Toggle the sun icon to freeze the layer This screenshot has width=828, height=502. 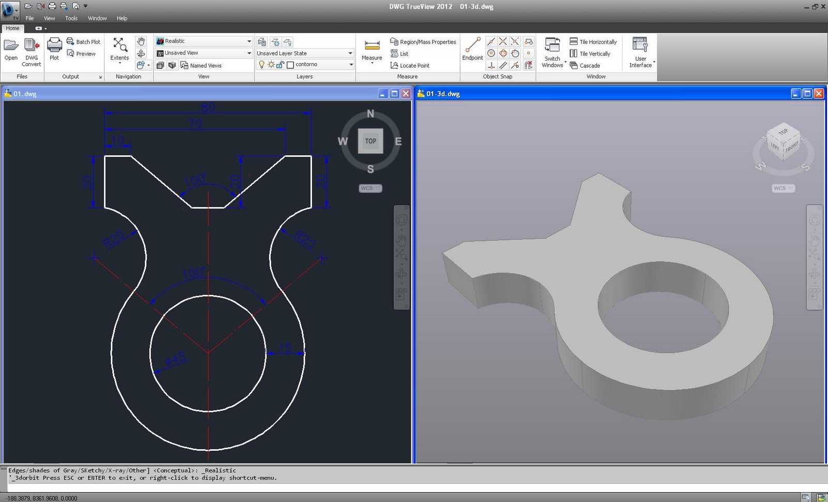271,64
